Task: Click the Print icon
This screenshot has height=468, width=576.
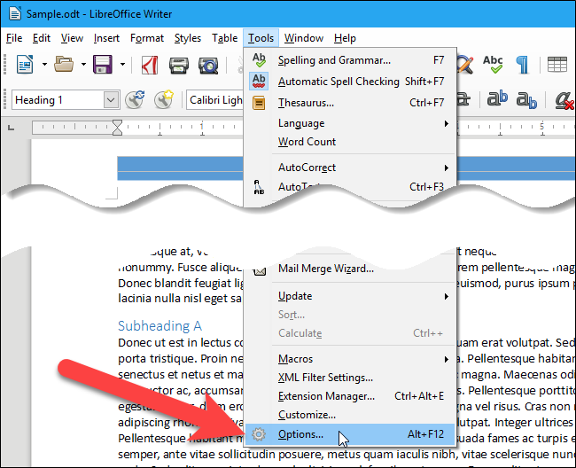Action: click(x=179, y=66)
